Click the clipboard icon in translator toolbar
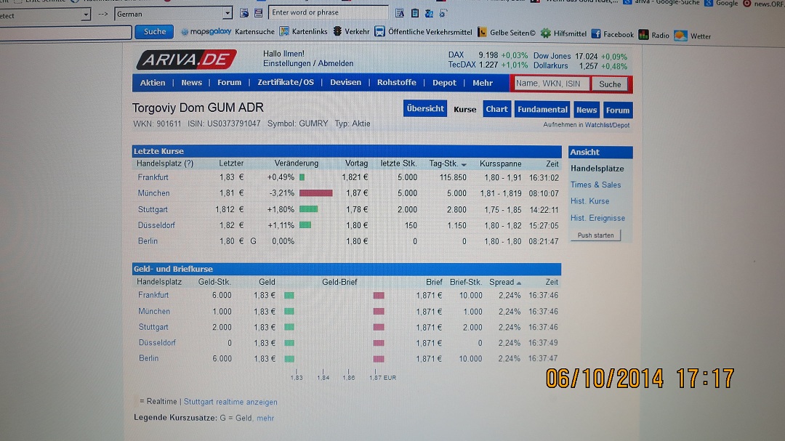 414,13
